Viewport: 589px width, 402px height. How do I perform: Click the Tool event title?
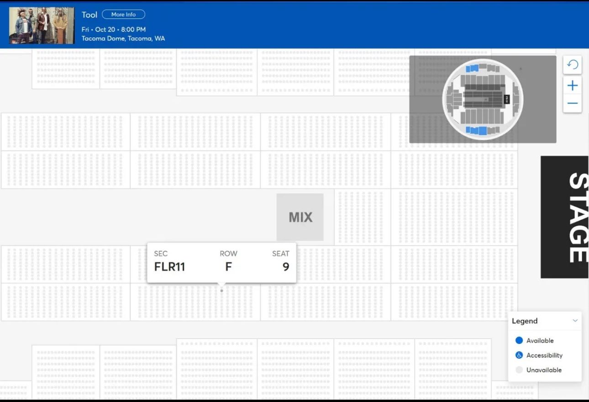point(89,15)
